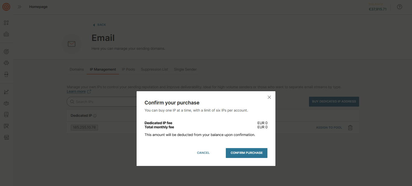The image size is (412, 186).
Task: Select the analytics chart icon in sidebar
Action: point(6,91)
